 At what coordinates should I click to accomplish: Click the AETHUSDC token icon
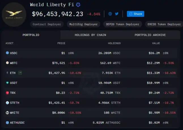pyautogui.click(x=7, y=122)
